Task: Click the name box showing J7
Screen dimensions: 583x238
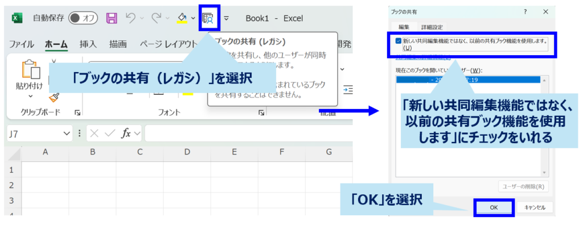Action: click(35, 133)
